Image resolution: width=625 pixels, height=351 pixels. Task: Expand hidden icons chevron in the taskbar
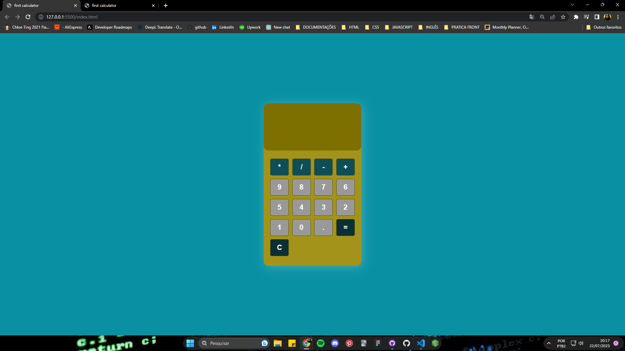(549, 343)
